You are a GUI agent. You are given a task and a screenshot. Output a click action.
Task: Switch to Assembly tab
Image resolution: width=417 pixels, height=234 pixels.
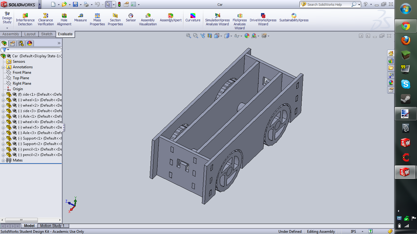tap(11, 34)
